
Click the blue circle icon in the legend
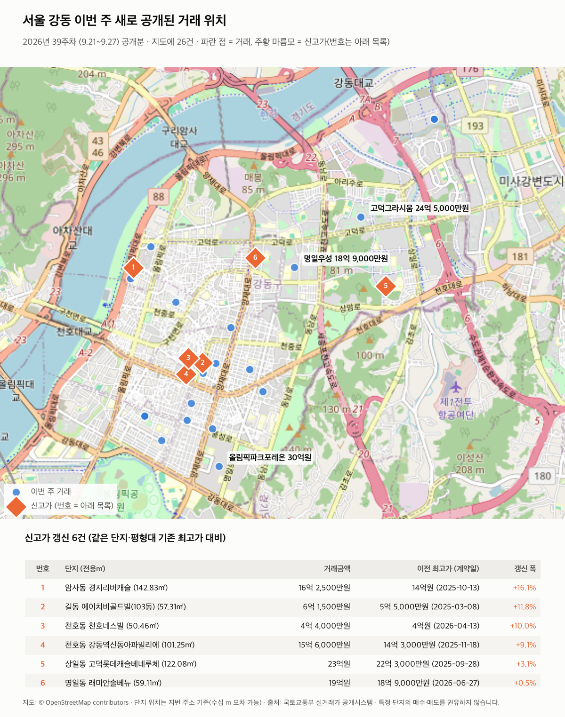click(x=16, y=492)
